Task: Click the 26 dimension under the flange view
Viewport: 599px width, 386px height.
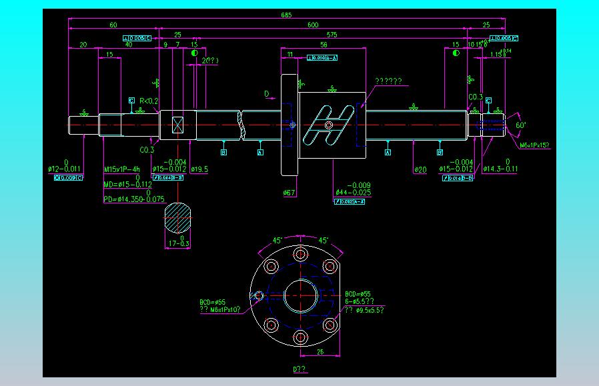Action: coord(320,352)
